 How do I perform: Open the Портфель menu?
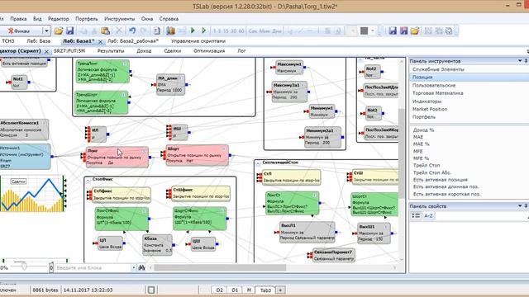(x=86, y=19)
